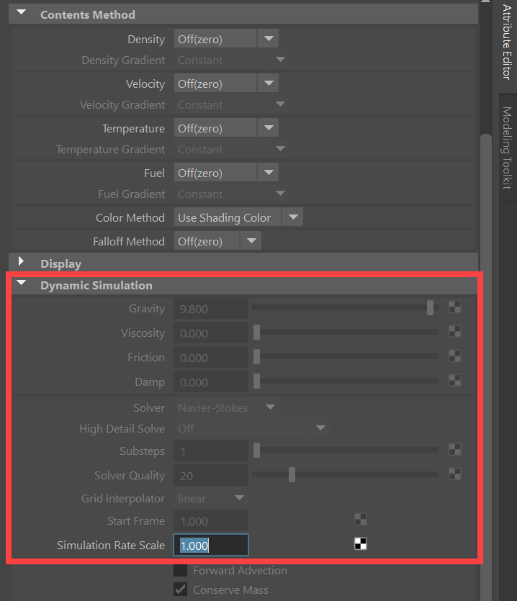Click the Gravity map texture checker icon
Image resolution: width=517 pixels, height=601 pixels.
tap(455, 307)
